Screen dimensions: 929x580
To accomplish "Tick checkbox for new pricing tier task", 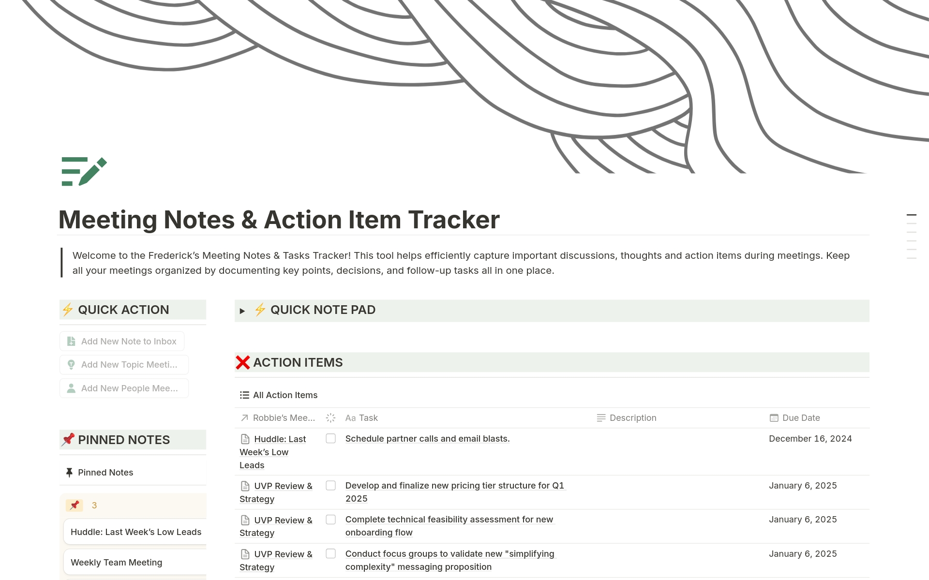I will click(x=331, y=486).
